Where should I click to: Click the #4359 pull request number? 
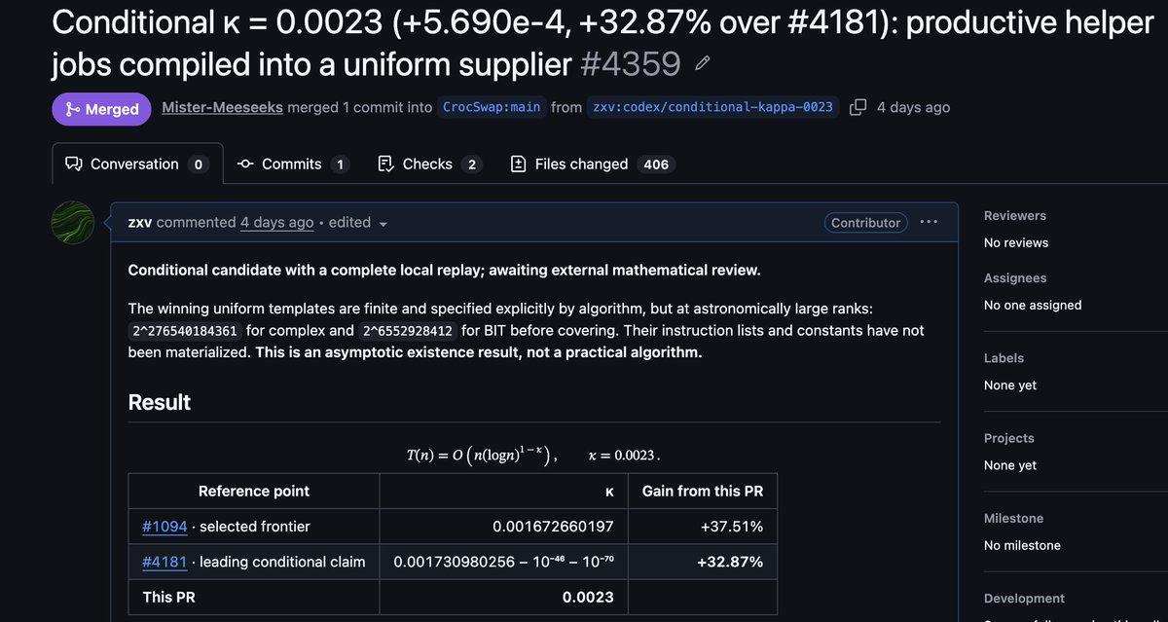pyautogui.click(x=630, y=64)
